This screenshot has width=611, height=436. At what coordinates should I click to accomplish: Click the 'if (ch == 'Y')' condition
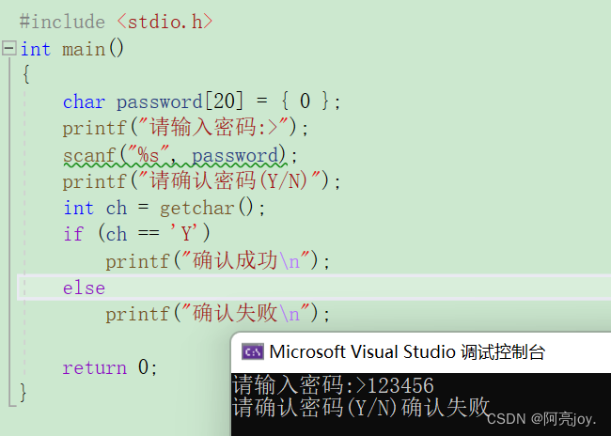137,234
